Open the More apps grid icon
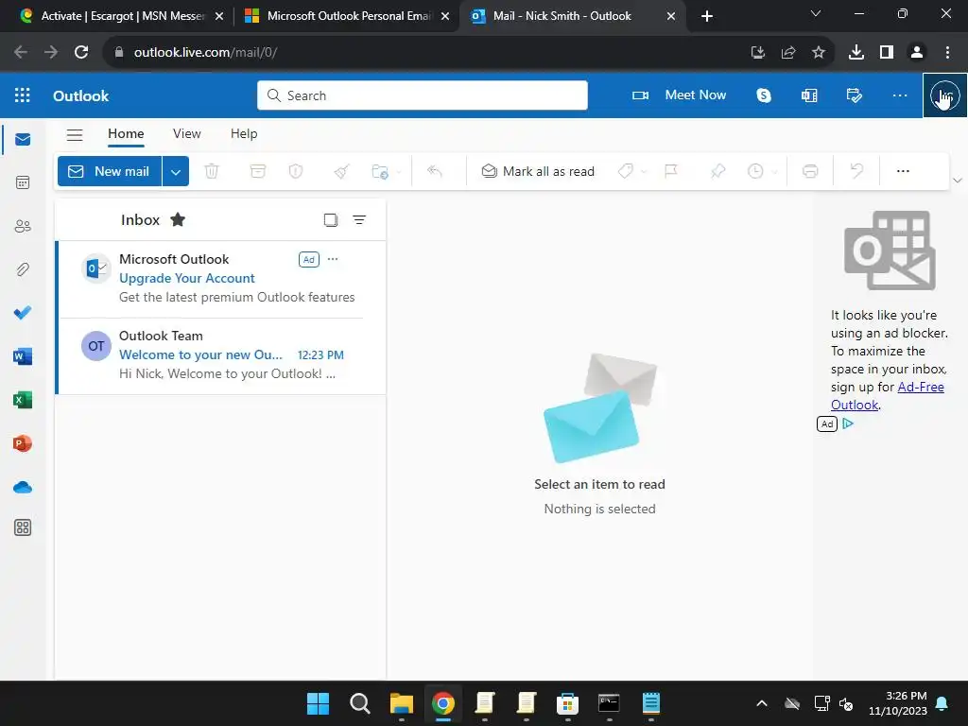 23,527
